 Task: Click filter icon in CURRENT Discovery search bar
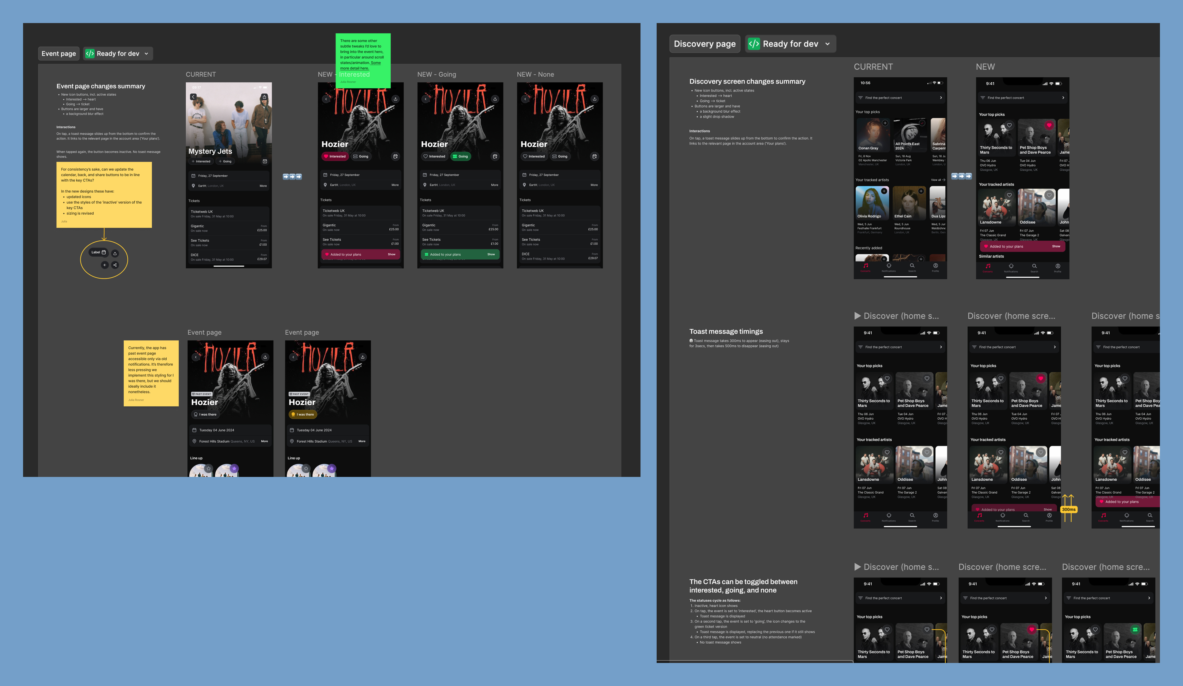860,98
